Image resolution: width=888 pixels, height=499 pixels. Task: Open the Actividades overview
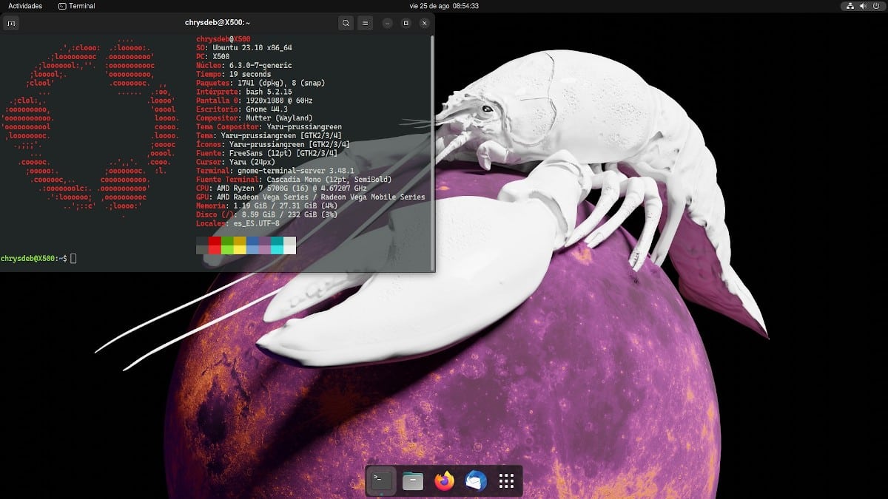[x=25, y=6]
